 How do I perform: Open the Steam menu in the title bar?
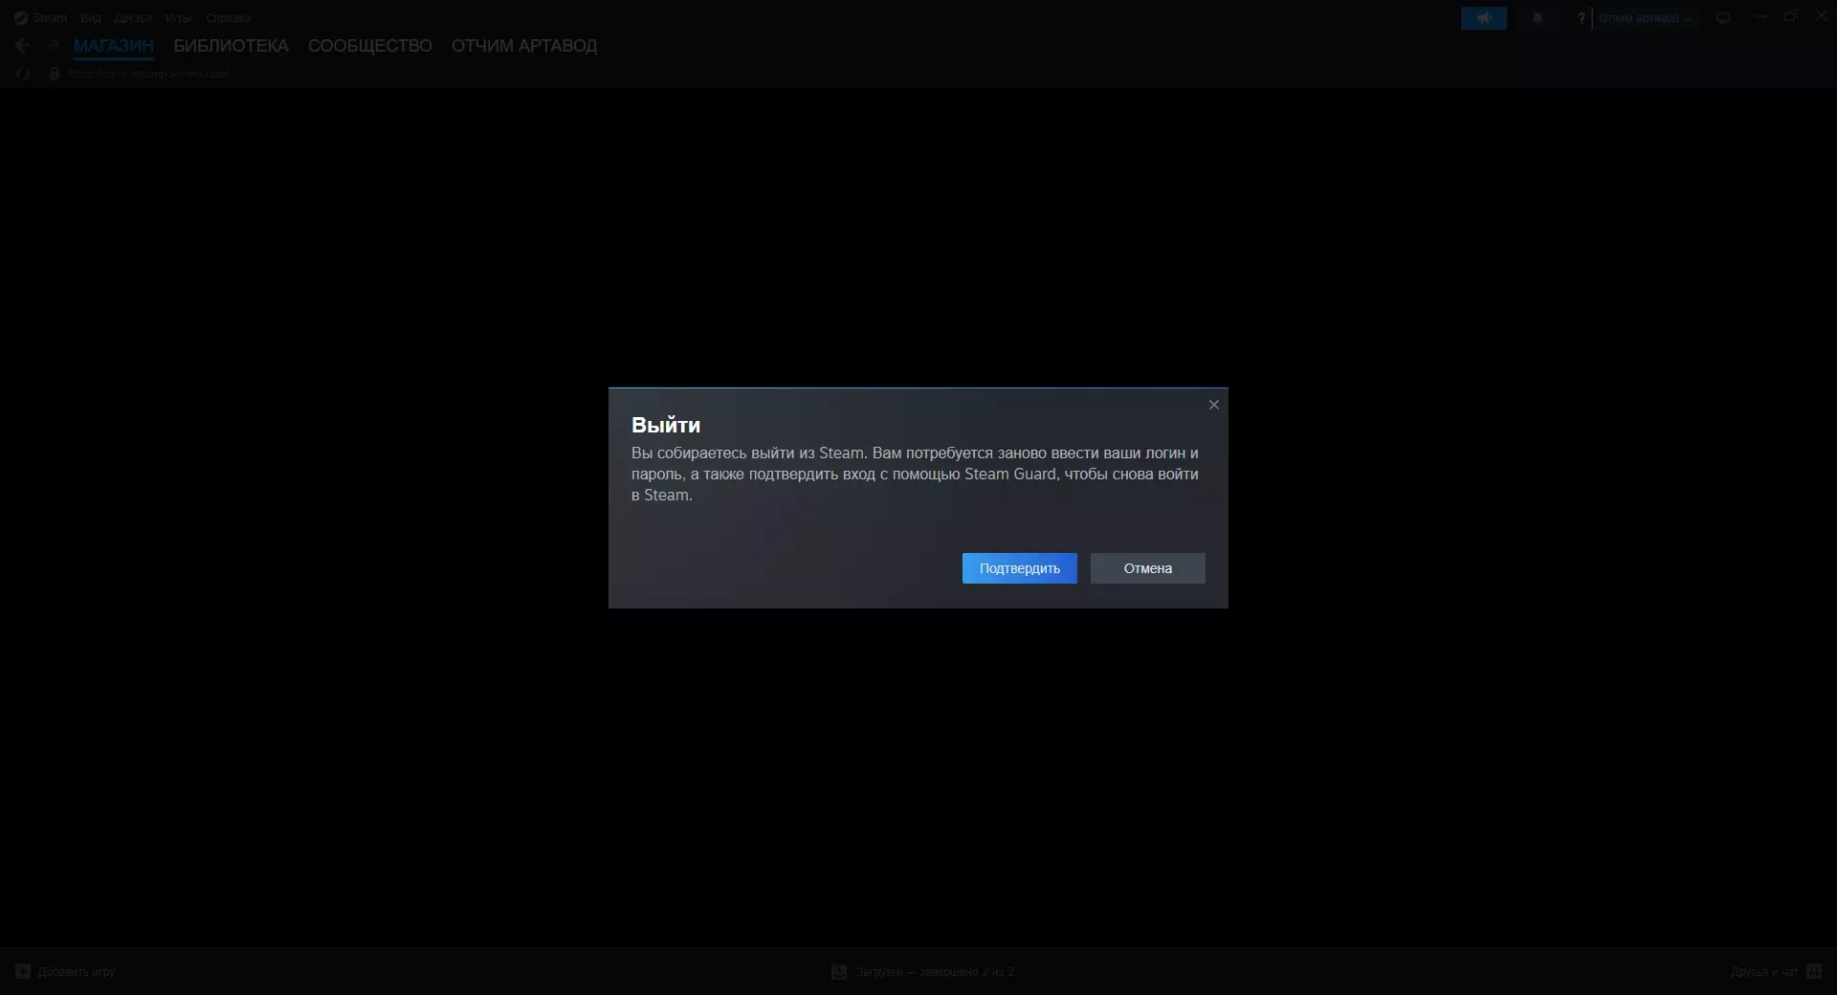coord(50,18)
